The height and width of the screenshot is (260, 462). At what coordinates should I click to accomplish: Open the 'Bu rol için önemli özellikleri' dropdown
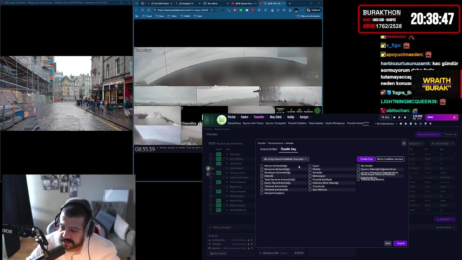285,159
